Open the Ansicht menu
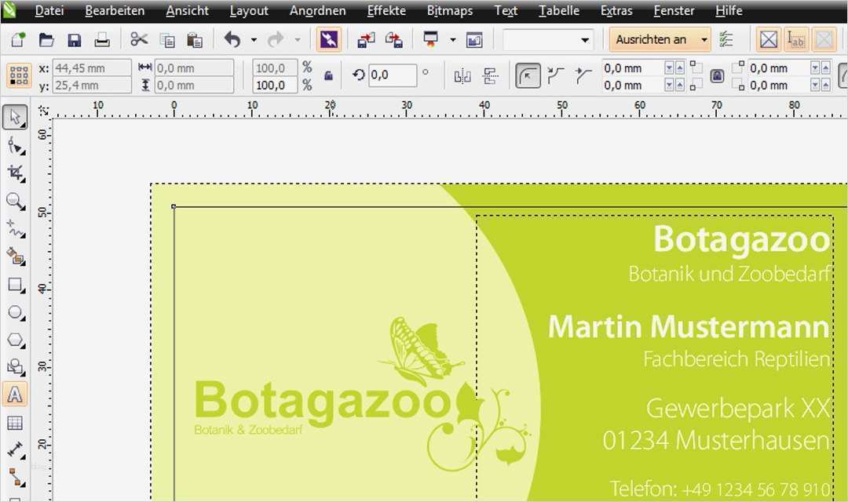This screenshot has height=502, width=848. 187,10
